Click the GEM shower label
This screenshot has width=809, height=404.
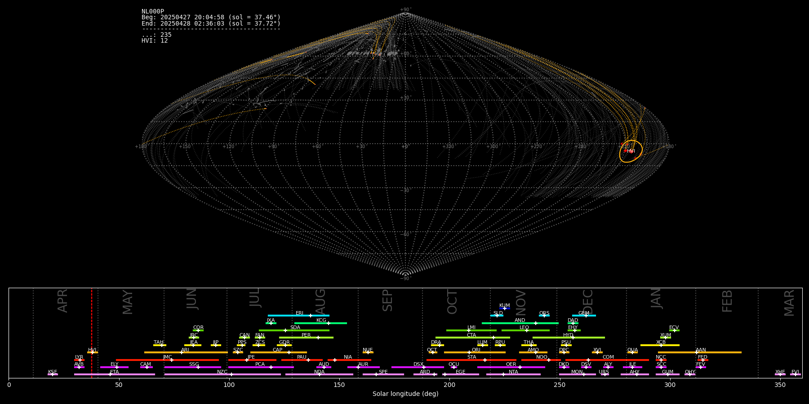coord(584,313)
